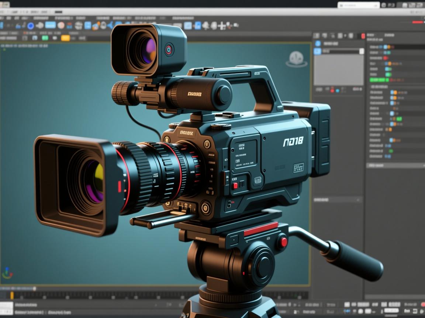Toggle the green button in second toolbar row
The width and height of the screenshot is (425, 318).
45,38
